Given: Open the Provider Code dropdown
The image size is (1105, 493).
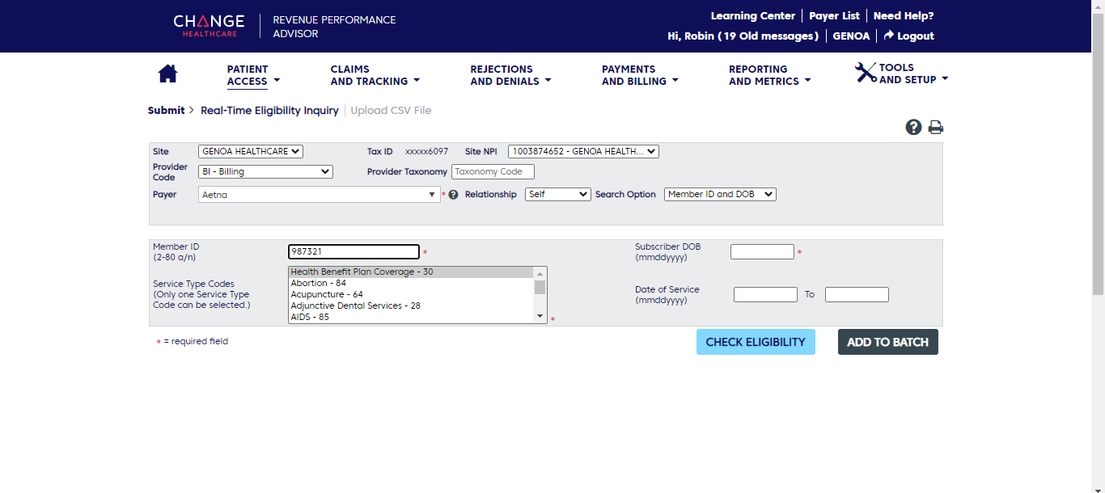Looking at the screenshot, I should point(265,171).
